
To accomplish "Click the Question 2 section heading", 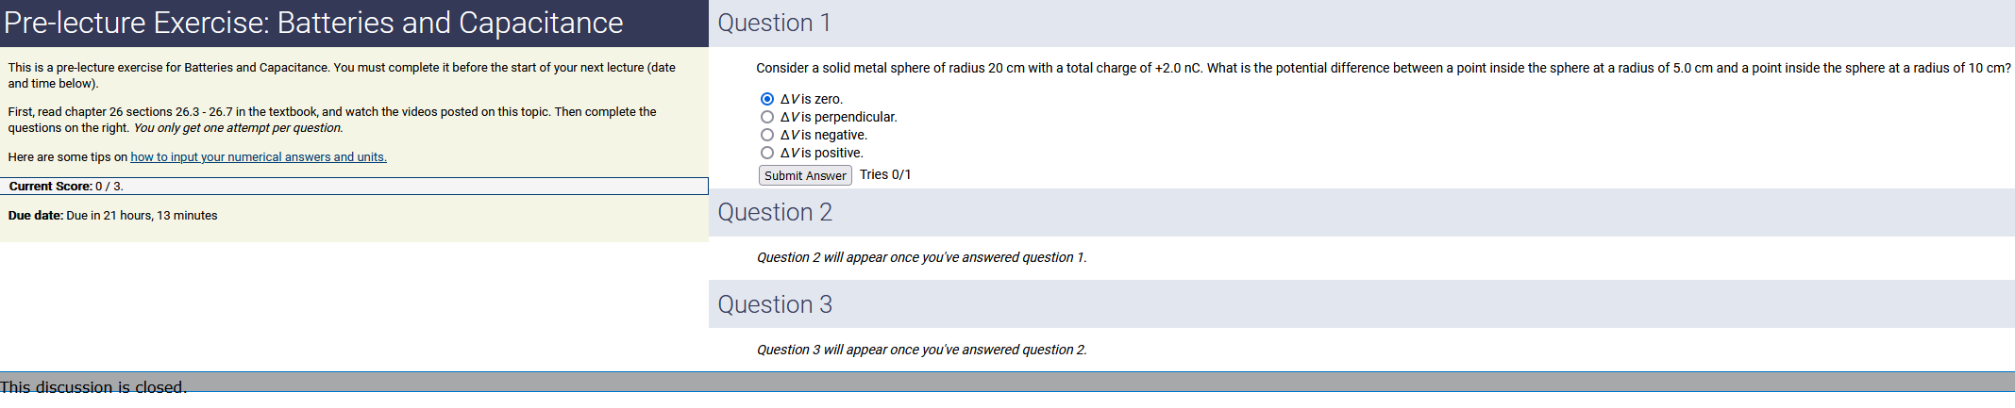I will [x=775, y=212].
